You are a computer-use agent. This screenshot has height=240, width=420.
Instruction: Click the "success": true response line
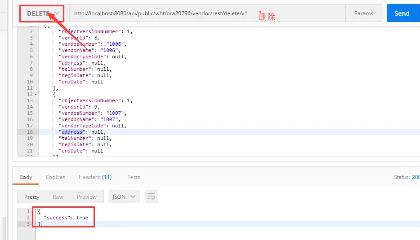pos(66,218)
